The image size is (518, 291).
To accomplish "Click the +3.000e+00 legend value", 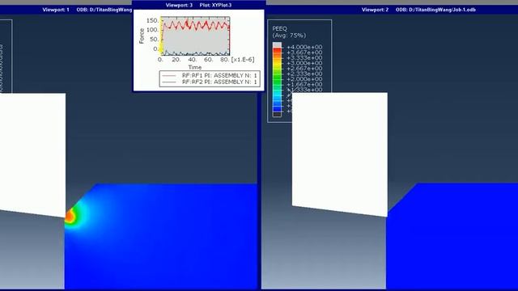I will click(304, 63).
